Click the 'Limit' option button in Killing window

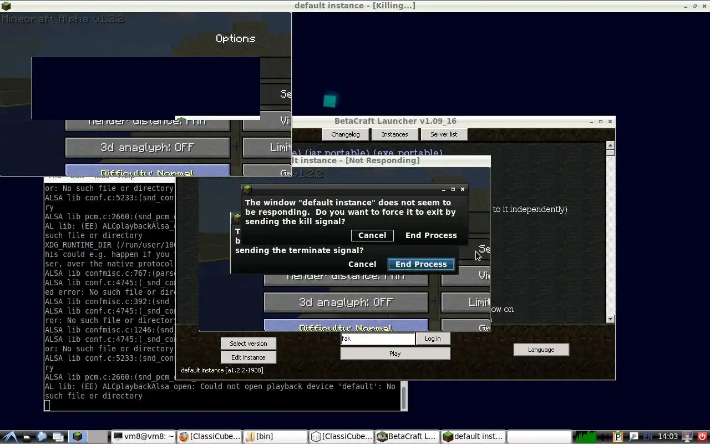click(267, 148)
